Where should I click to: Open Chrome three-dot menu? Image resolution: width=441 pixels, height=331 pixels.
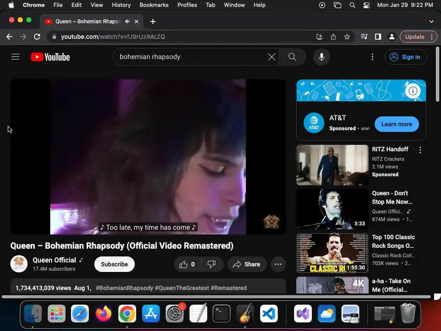(432, 37)
